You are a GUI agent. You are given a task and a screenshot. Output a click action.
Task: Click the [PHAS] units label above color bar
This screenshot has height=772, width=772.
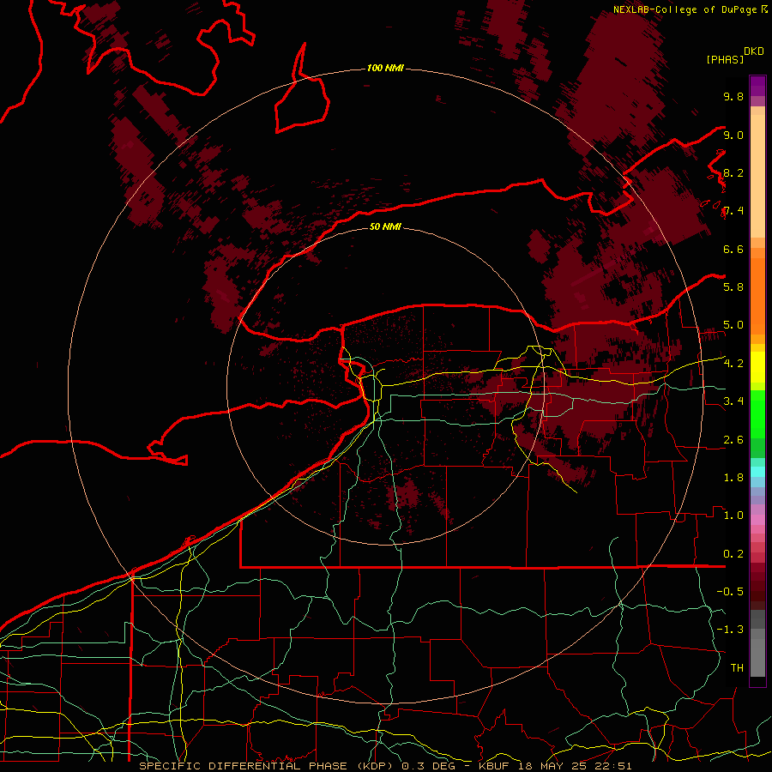[x=725, y=59]
